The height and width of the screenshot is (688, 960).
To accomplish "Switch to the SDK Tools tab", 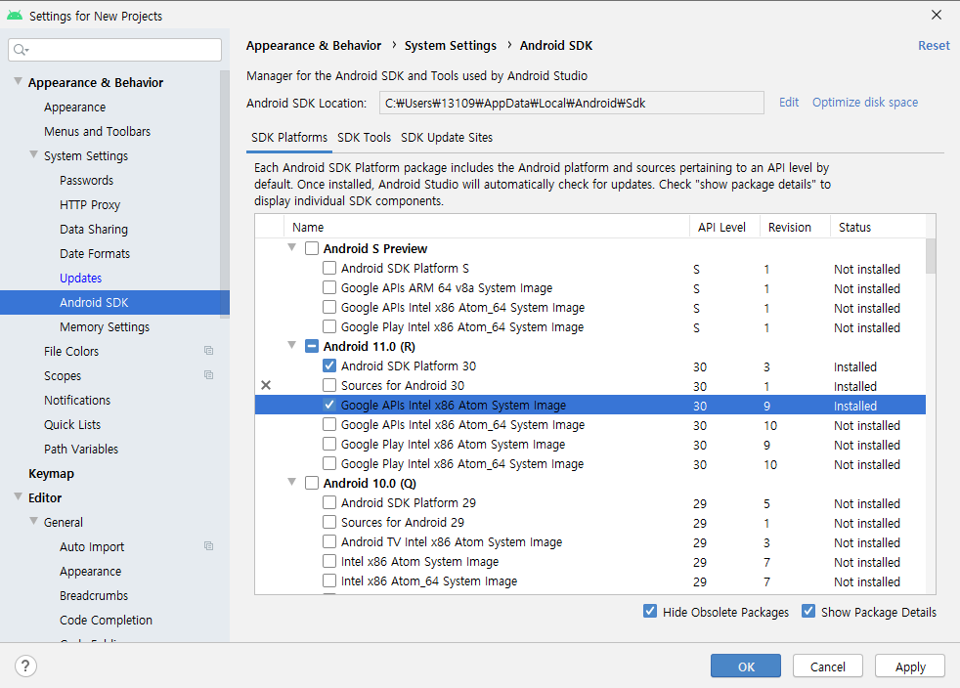I will point(365,138).
